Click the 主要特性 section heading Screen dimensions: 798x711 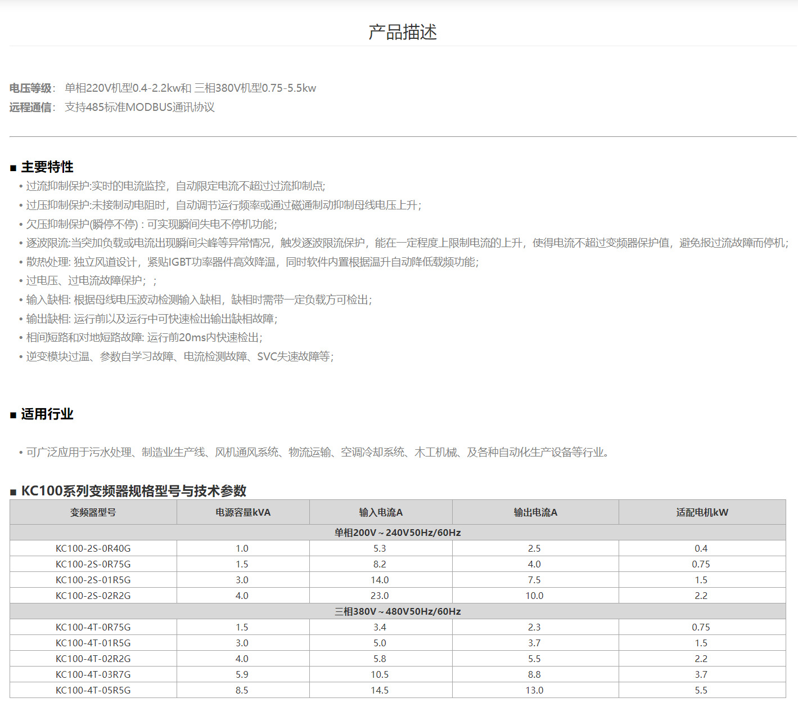pyautogui.click(x=47, y=167)
